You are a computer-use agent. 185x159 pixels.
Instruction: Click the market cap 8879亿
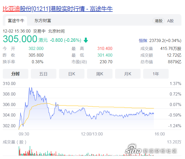pos(175,62)
